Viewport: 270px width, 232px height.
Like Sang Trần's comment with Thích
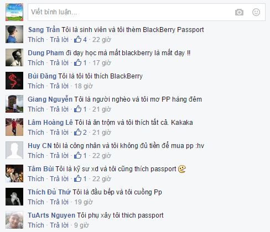pos(36,40)
